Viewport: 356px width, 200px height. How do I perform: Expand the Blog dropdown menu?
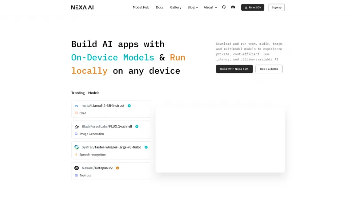pos(193,7)
